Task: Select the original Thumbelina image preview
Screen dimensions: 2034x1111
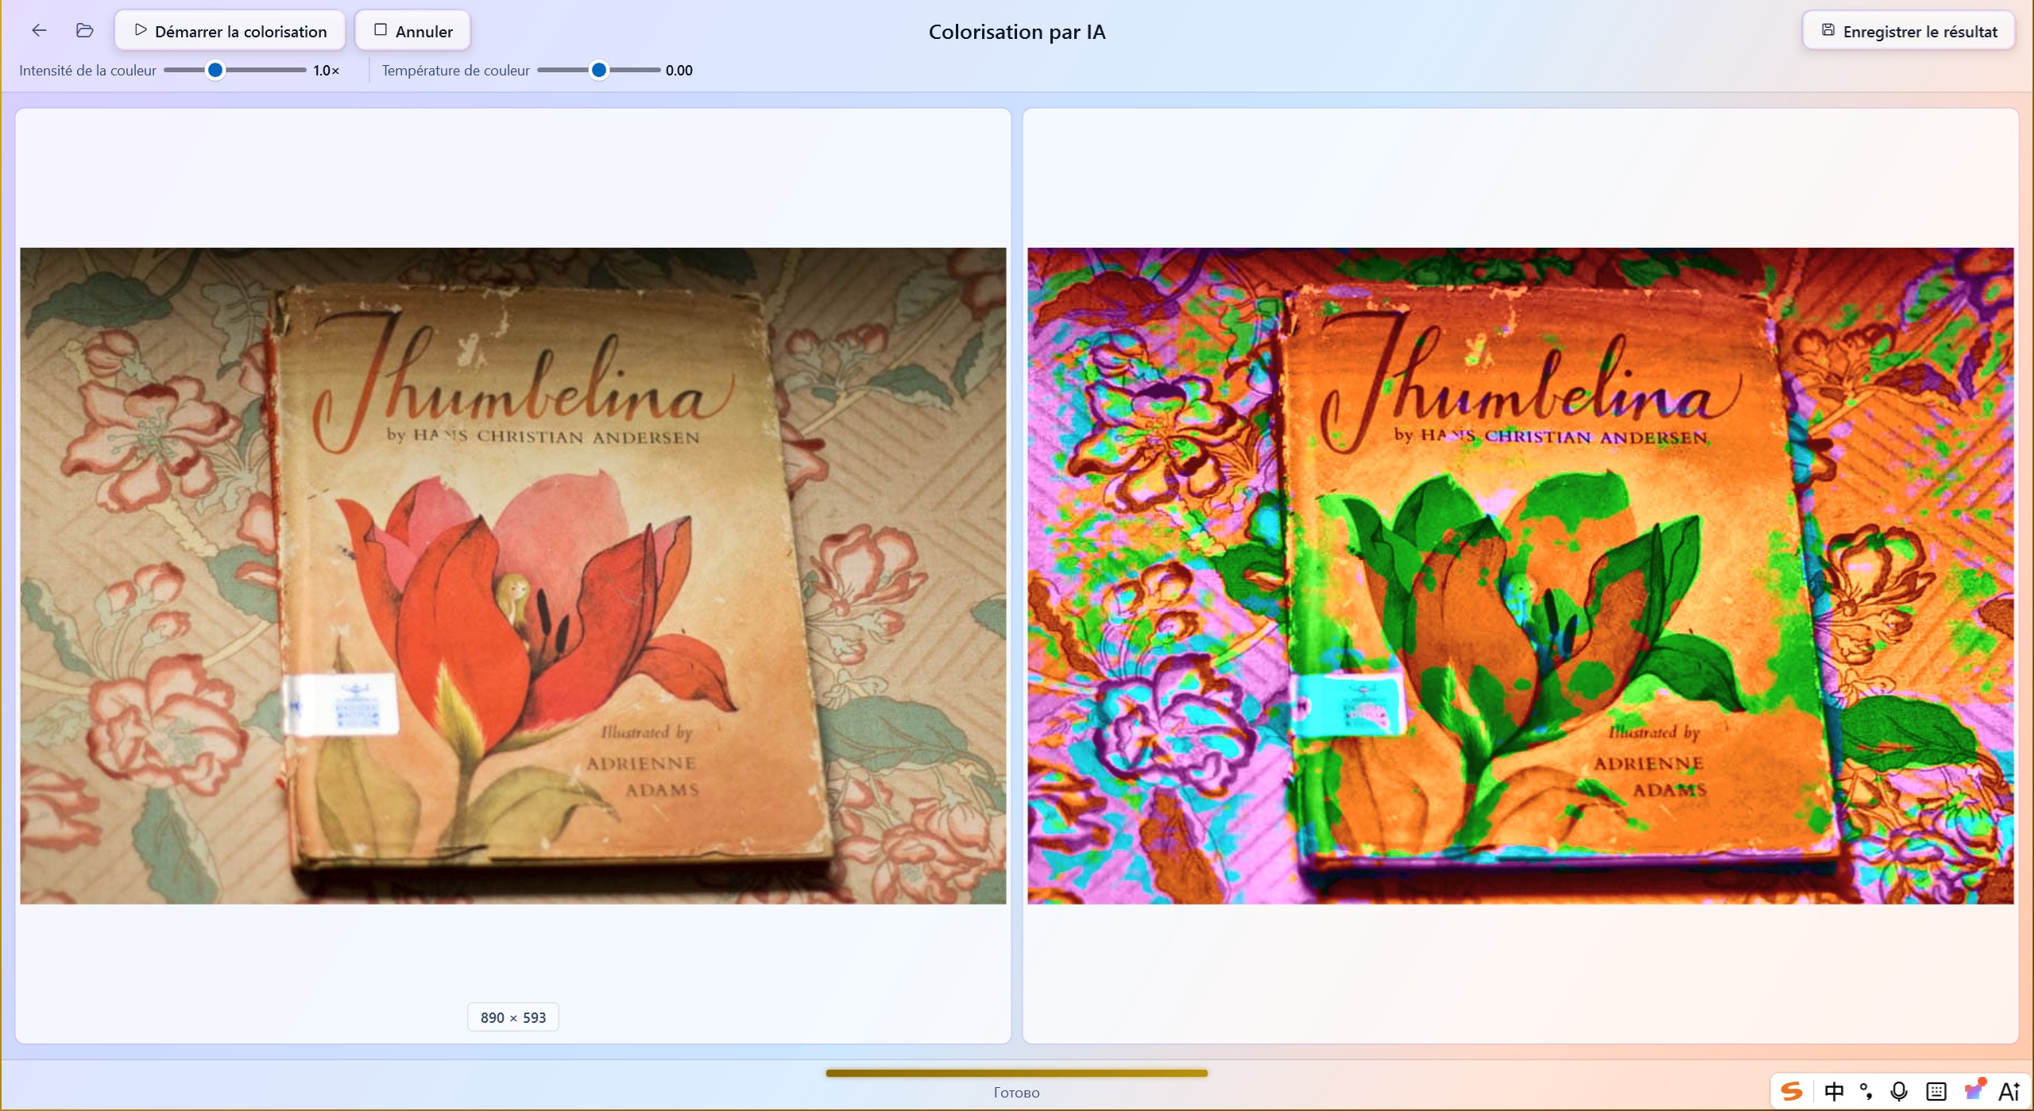Action: click(513, 576)
